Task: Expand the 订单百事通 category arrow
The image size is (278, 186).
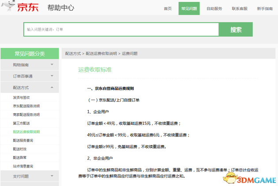Action: 52,76
